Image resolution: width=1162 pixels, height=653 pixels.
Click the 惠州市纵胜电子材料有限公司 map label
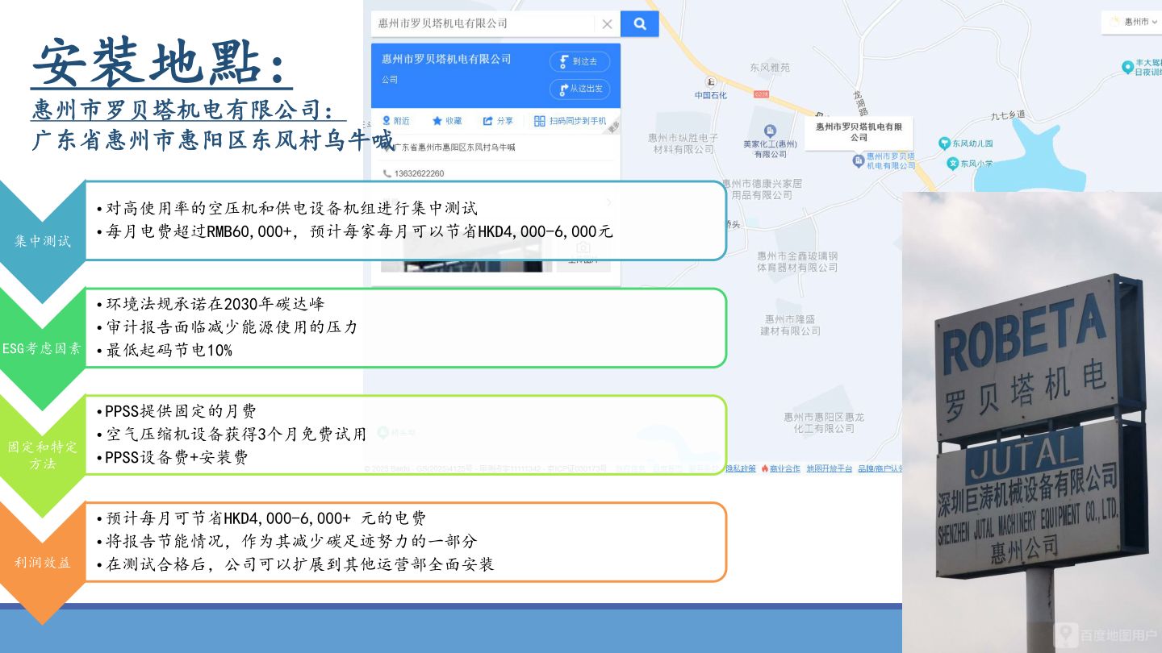(x=683, y=143)
